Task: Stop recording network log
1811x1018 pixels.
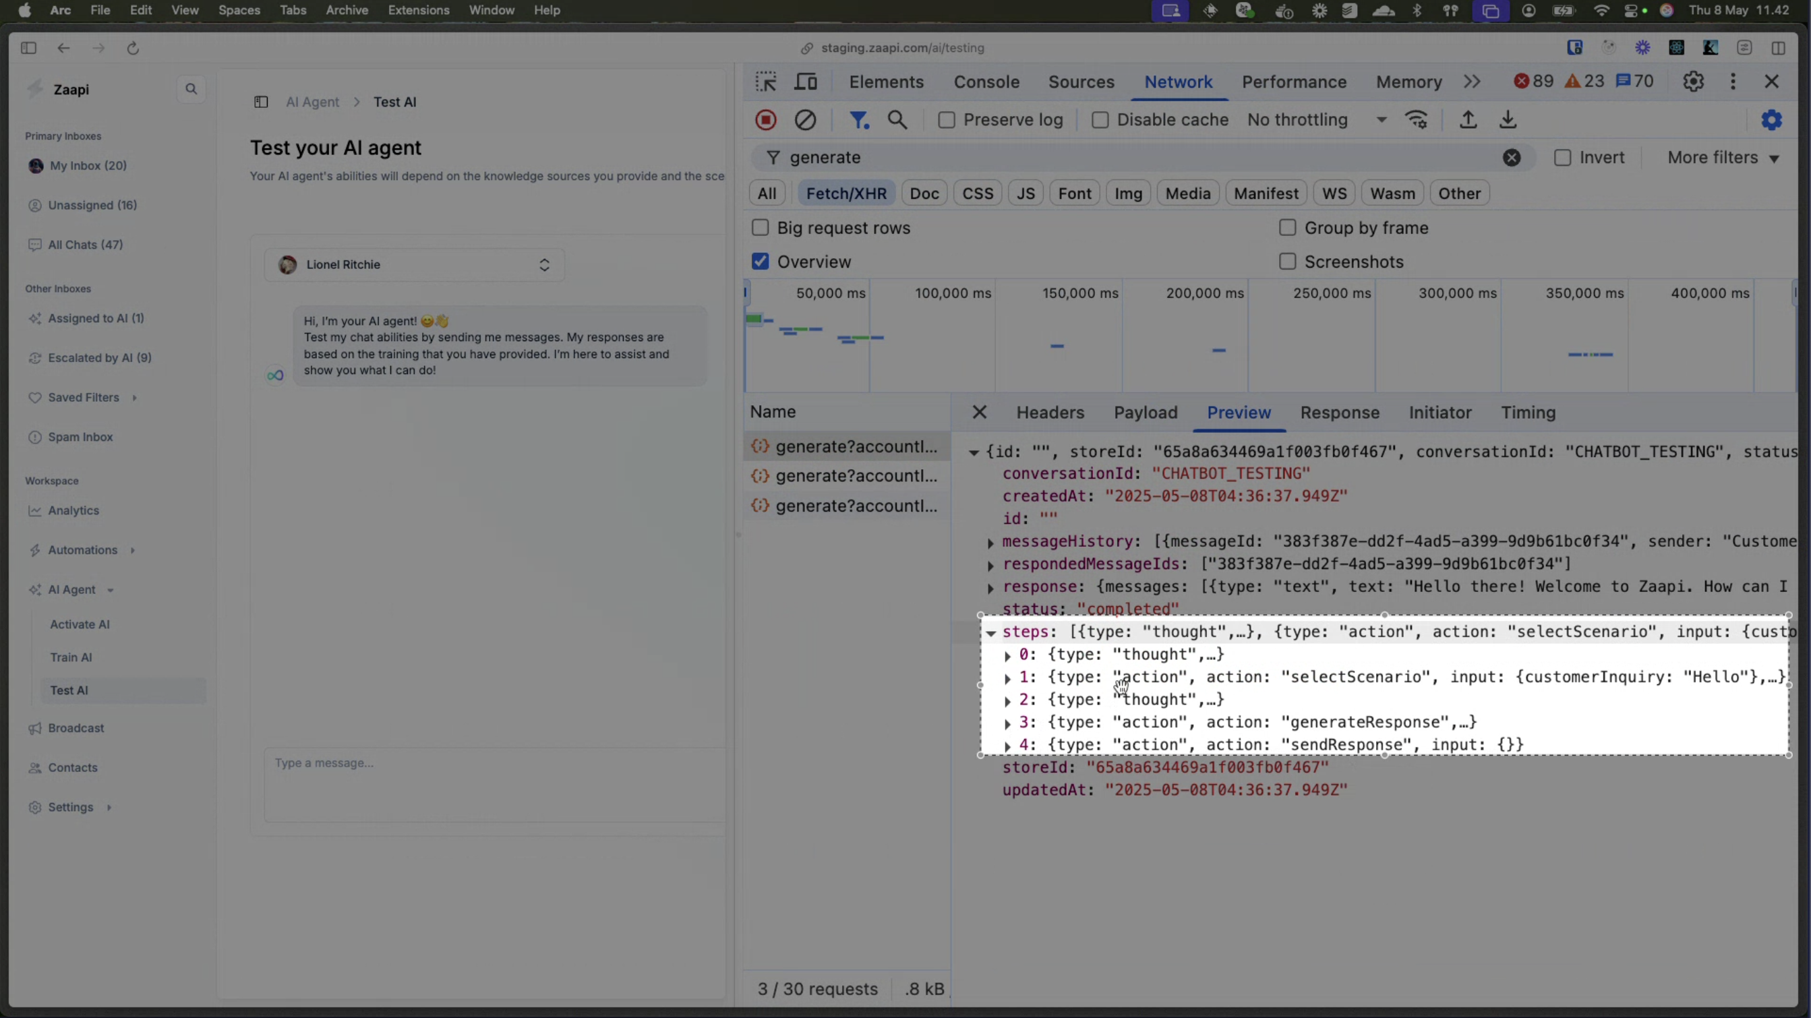Action: pos(766,119)
